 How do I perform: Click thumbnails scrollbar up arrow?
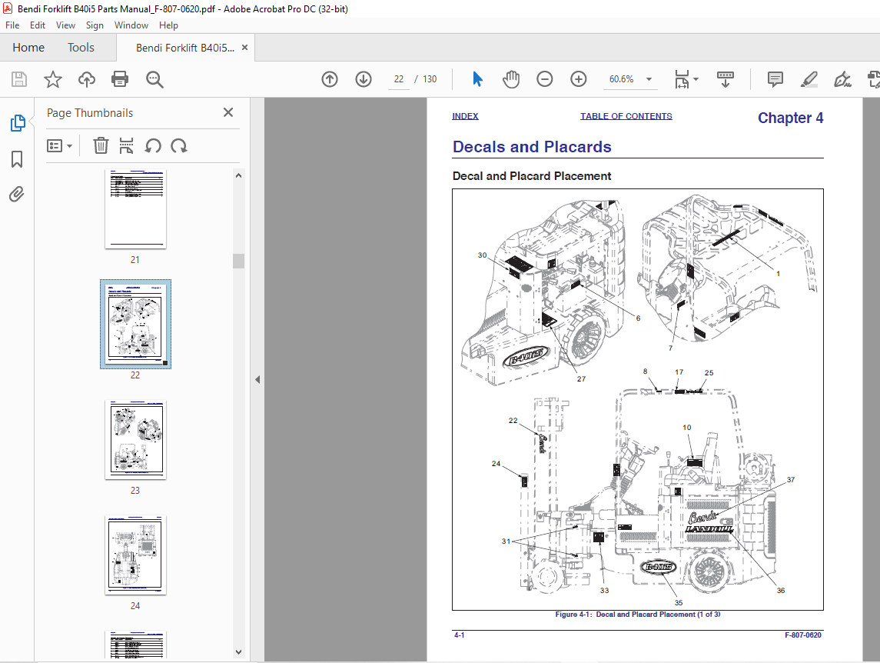(238, 176)
